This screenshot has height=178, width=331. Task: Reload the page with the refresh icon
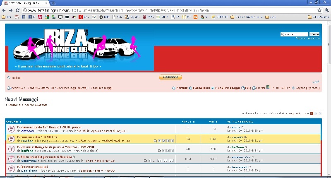[x=18, y=10]
